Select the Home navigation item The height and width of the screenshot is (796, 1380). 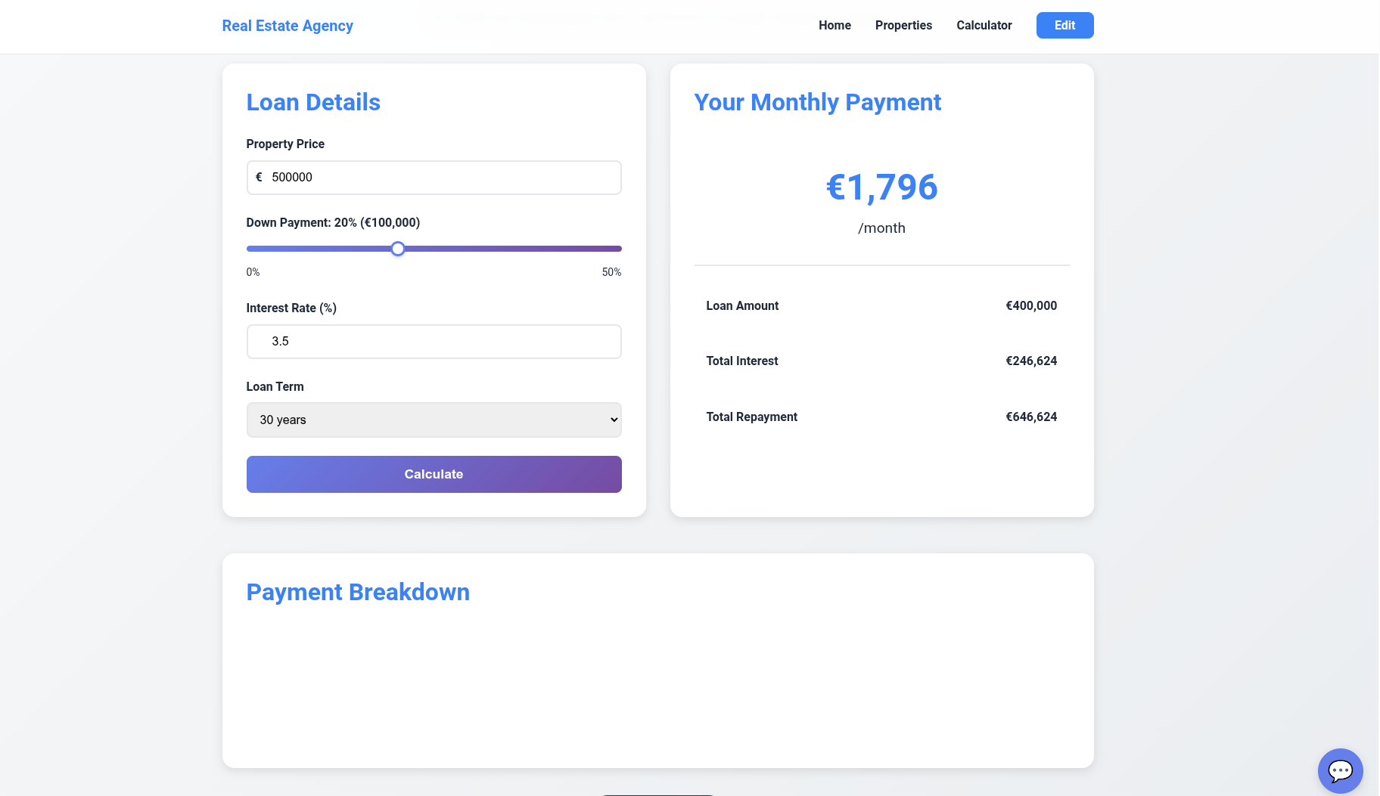pos(834,25)
